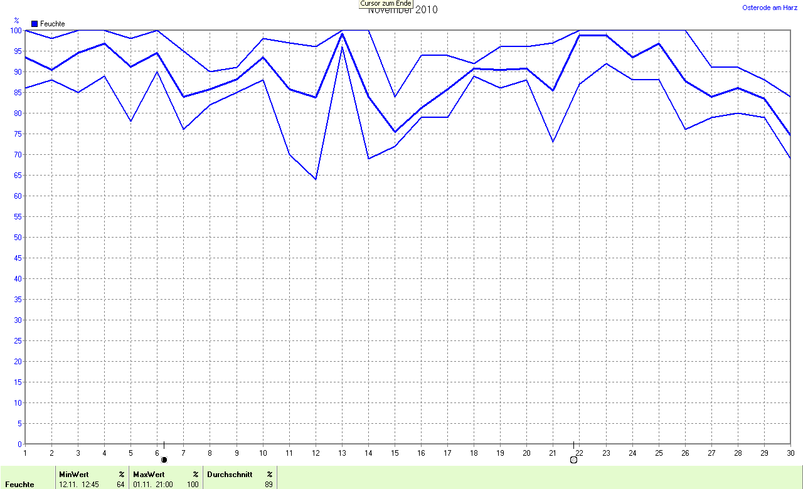This screenshot has width=803, height=489.
Task: Click the 100 label on the y-axis
Action: point(16,30)
